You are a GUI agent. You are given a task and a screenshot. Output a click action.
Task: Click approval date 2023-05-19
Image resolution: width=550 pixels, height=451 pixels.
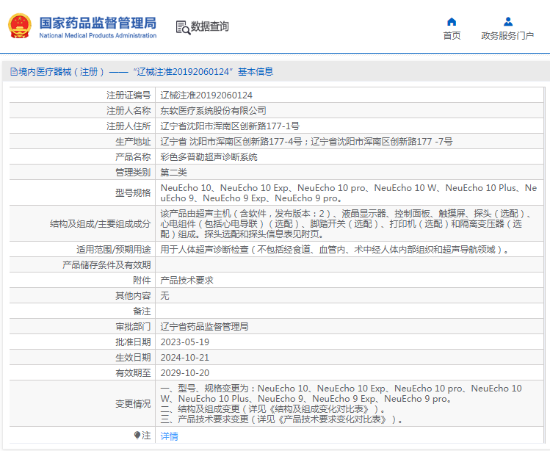pos(185,342)
